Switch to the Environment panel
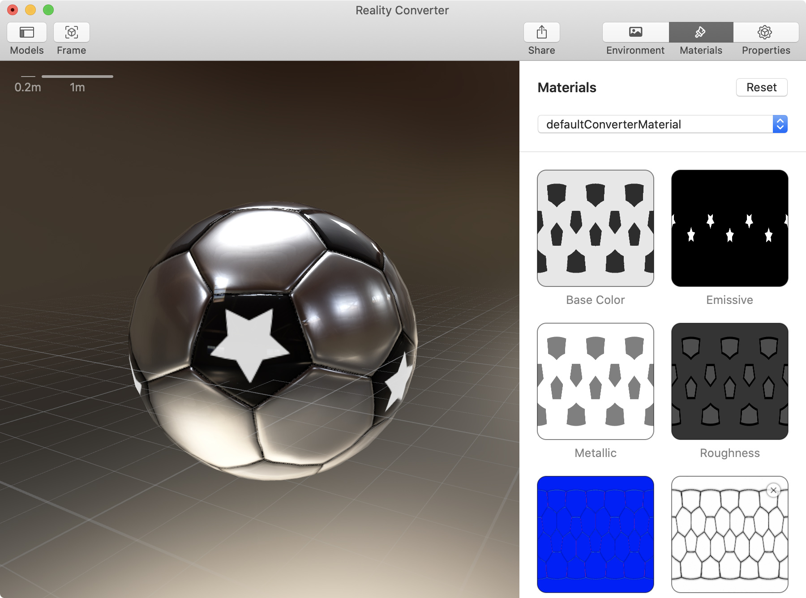The height and width of the screenshot is (598, 806). (x=635, y=32)
